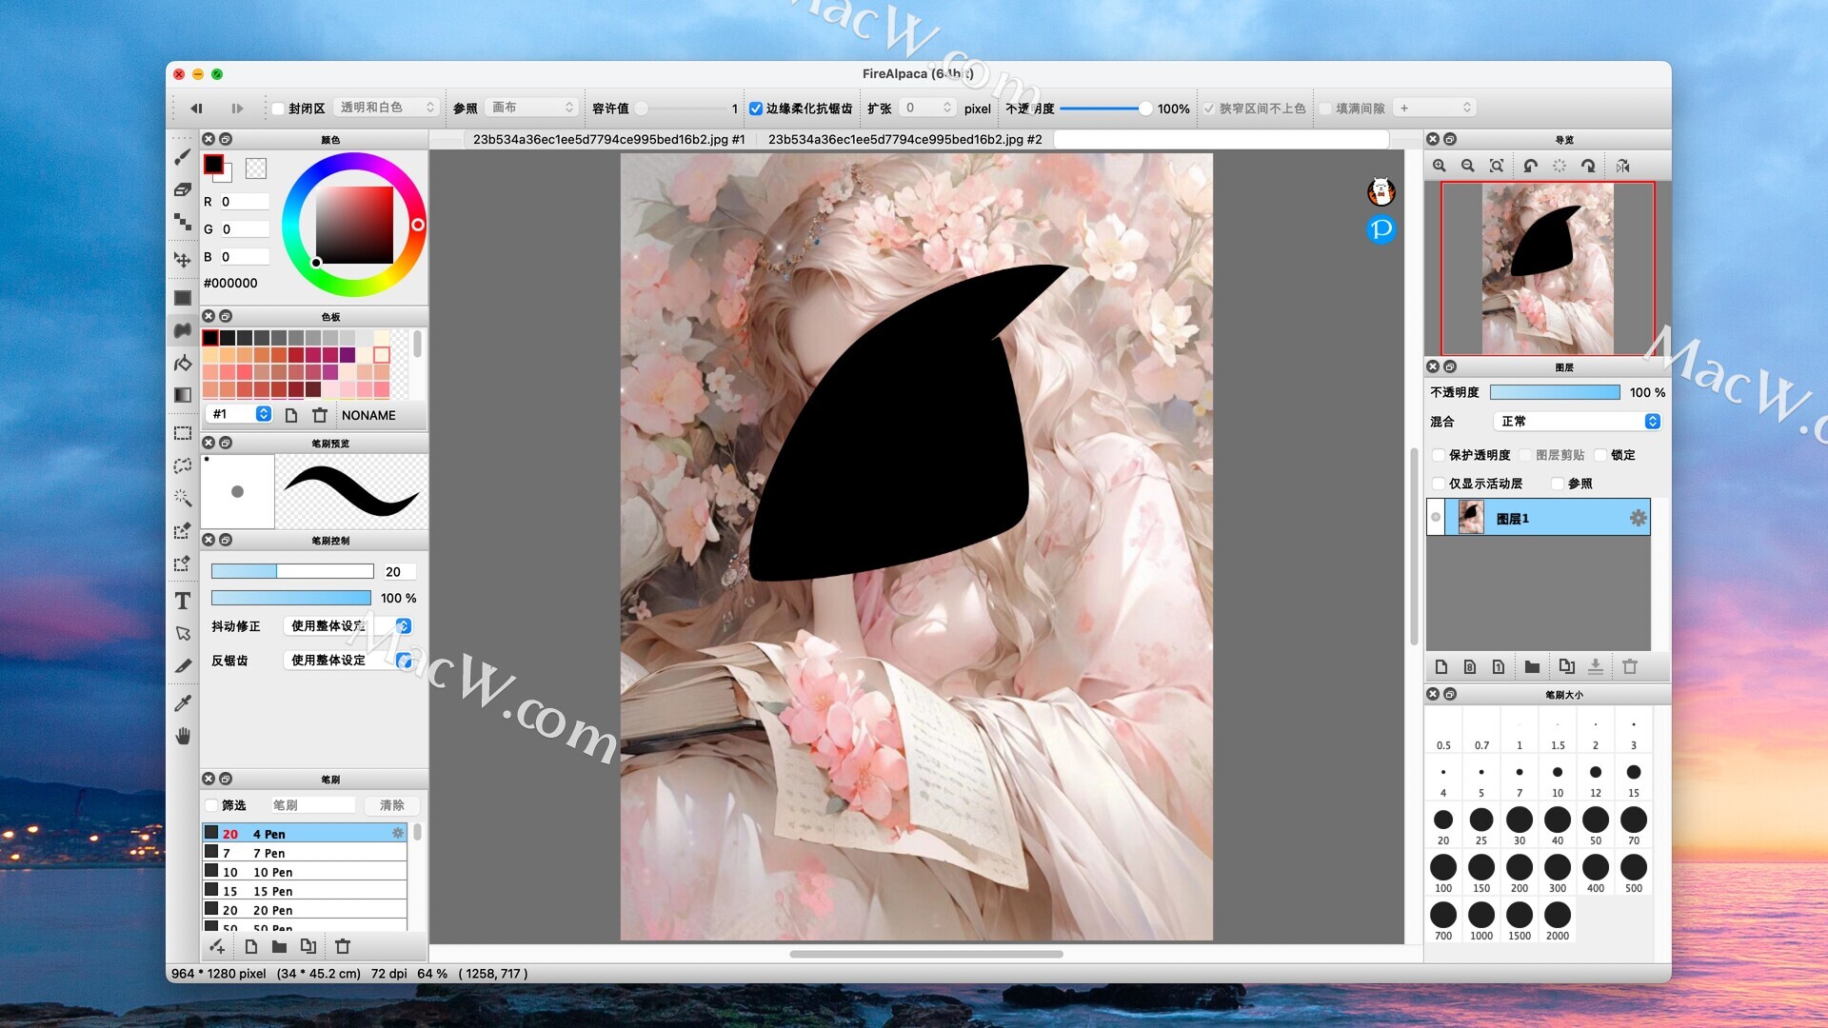The width and height of the screenshot is (1828, 1028).
Task: Fit canvas to view in Navigator
Action: click(x=1497, y=166)
